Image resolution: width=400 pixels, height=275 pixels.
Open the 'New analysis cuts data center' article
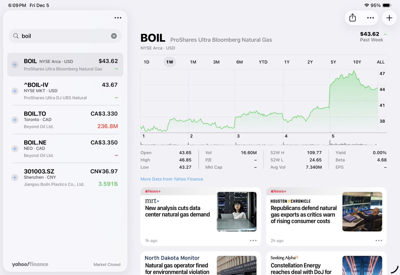[x=201, y=216]
